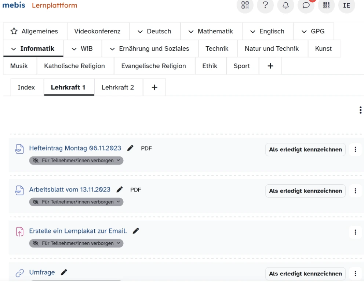Click the IE user profile avatar

pos(346,6)
